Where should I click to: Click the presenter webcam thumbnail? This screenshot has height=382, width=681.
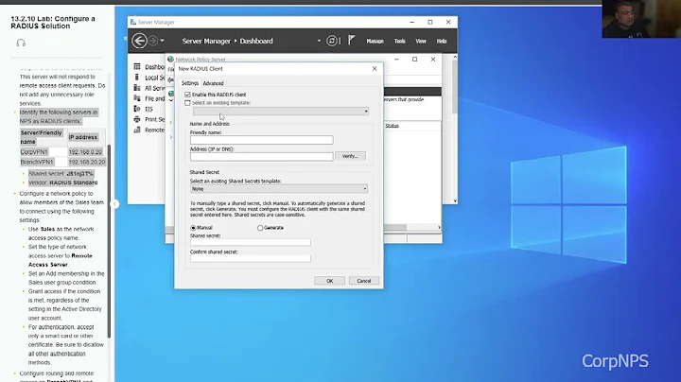[x=641, y=19]
